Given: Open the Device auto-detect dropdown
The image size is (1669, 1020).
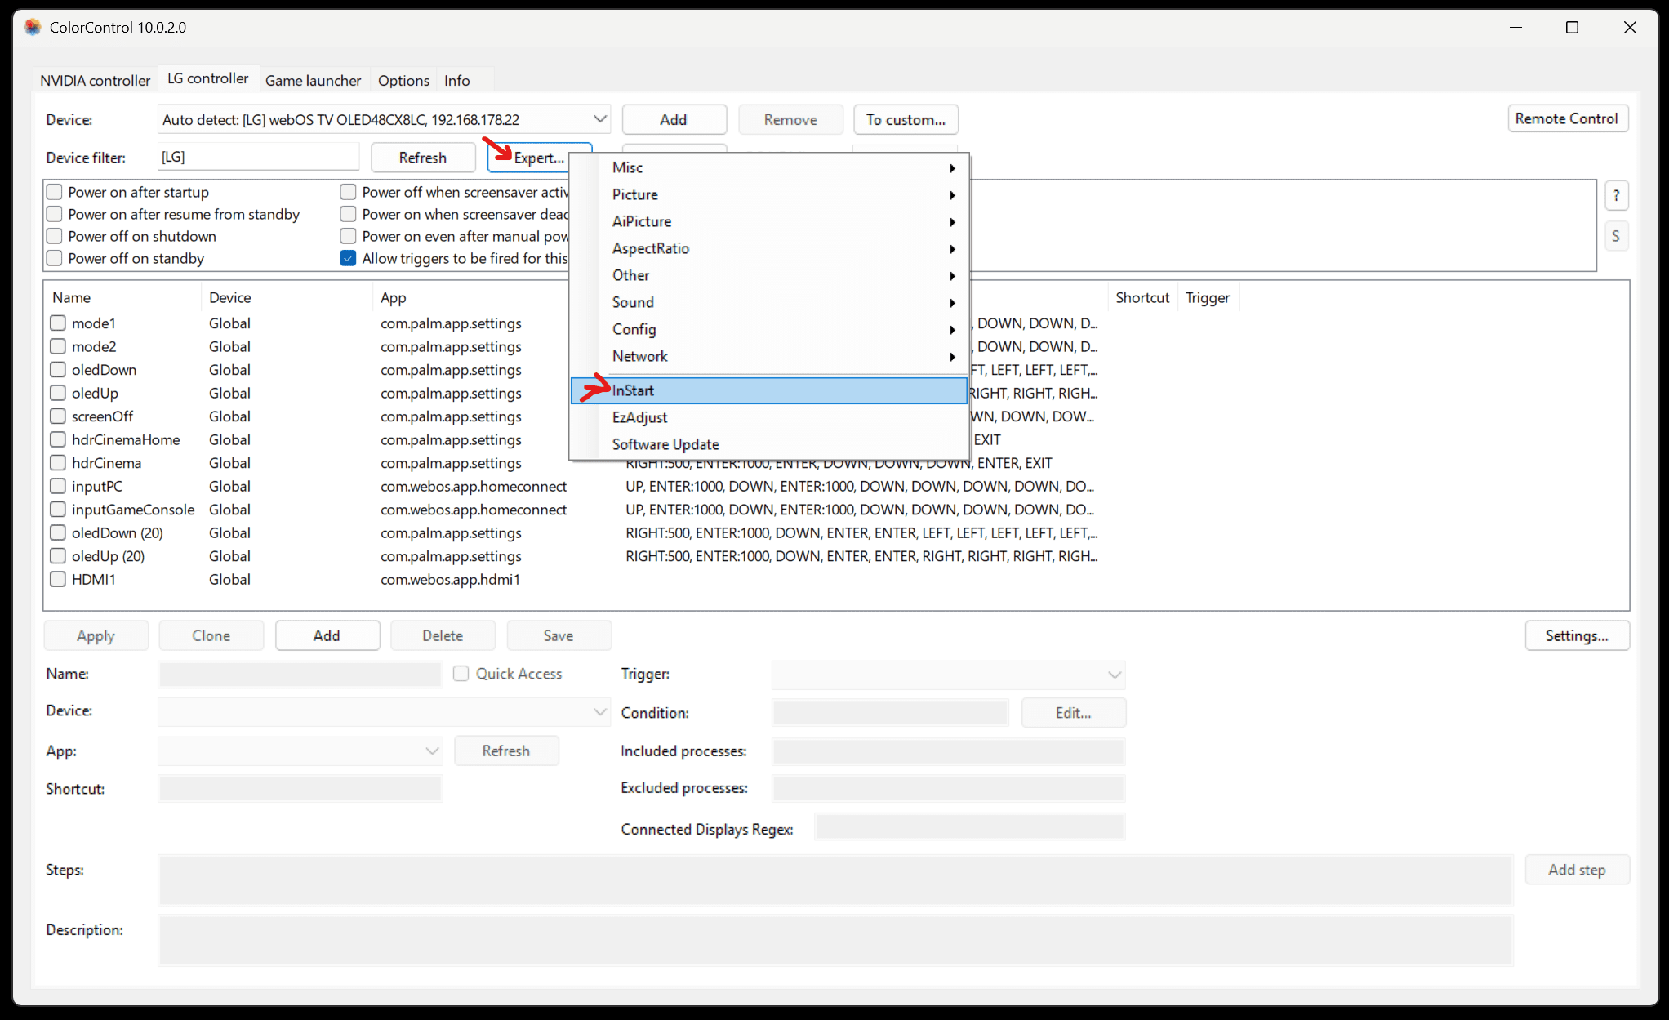Looking at the screenshot, I should [x=384, y=119].
